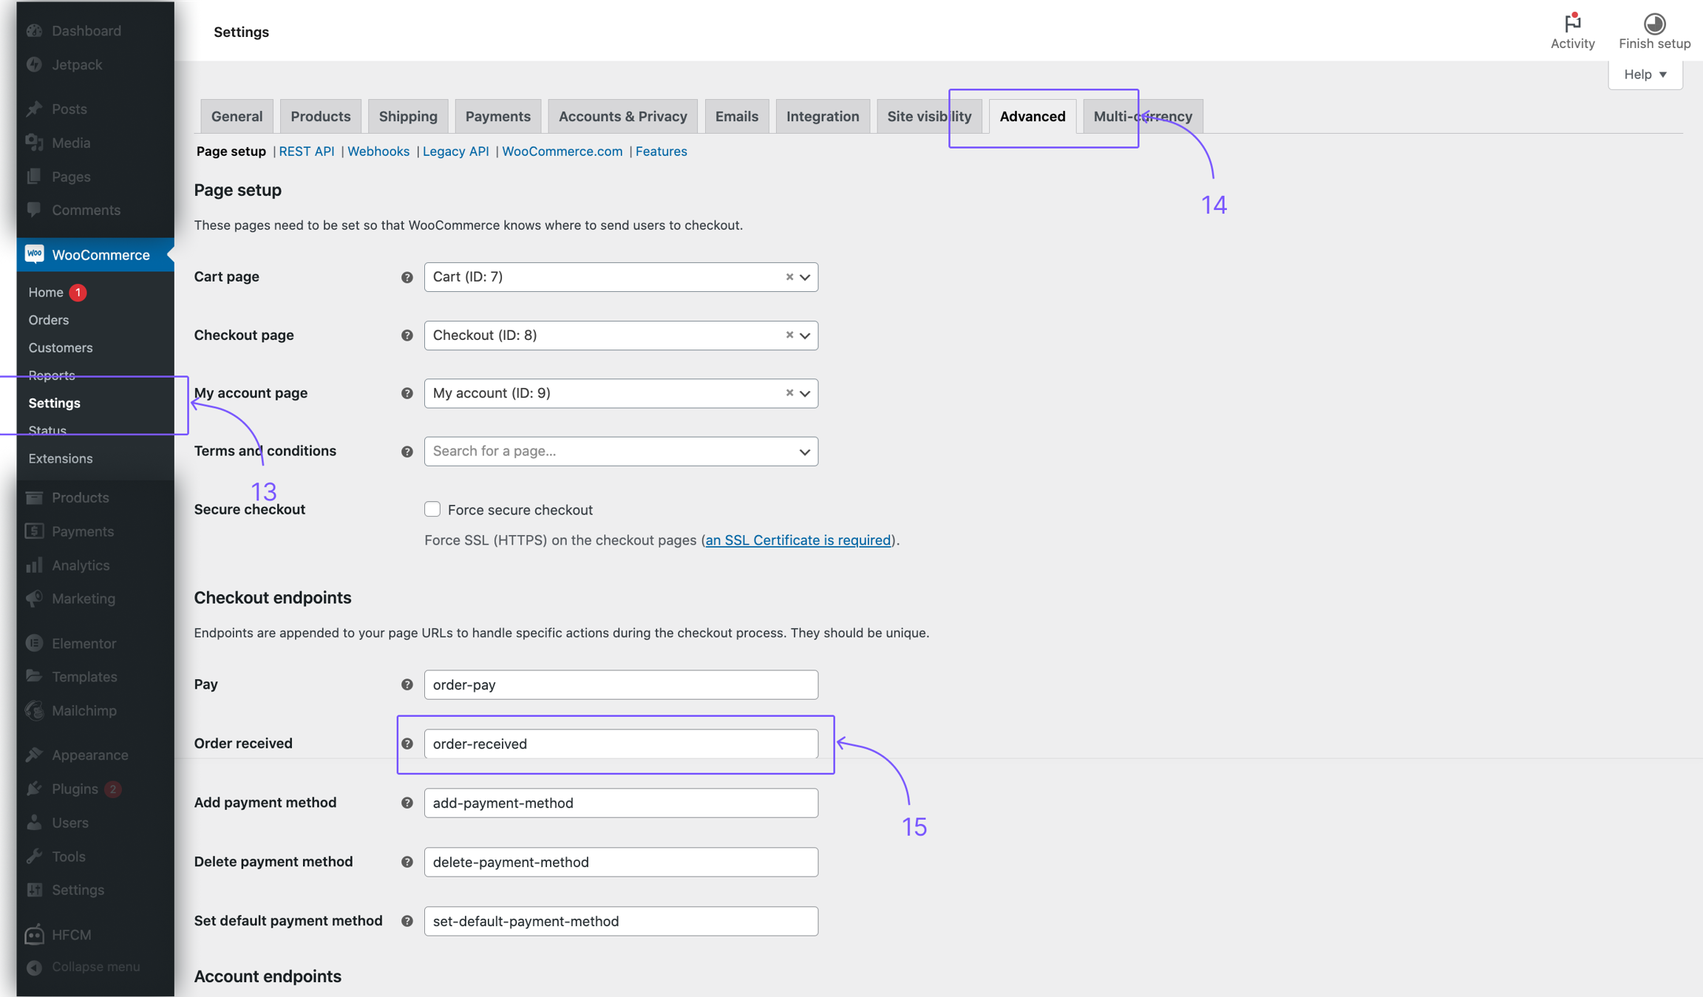Open Elementor from the sidebar

pyautogui.click(x=84, y=643)
